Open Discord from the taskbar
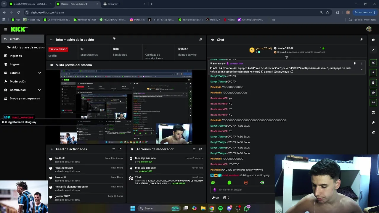 click(229, 208)
